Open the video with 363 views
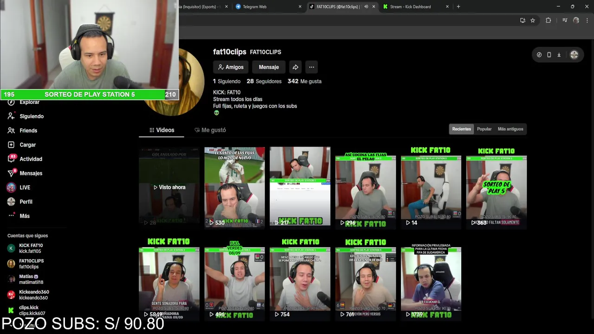Screen dimensions: 594x334 (497, 187)
